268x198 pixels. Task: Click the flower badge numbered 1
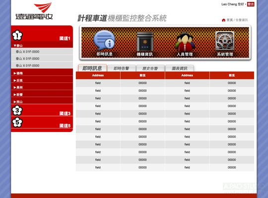click(17, 35)
